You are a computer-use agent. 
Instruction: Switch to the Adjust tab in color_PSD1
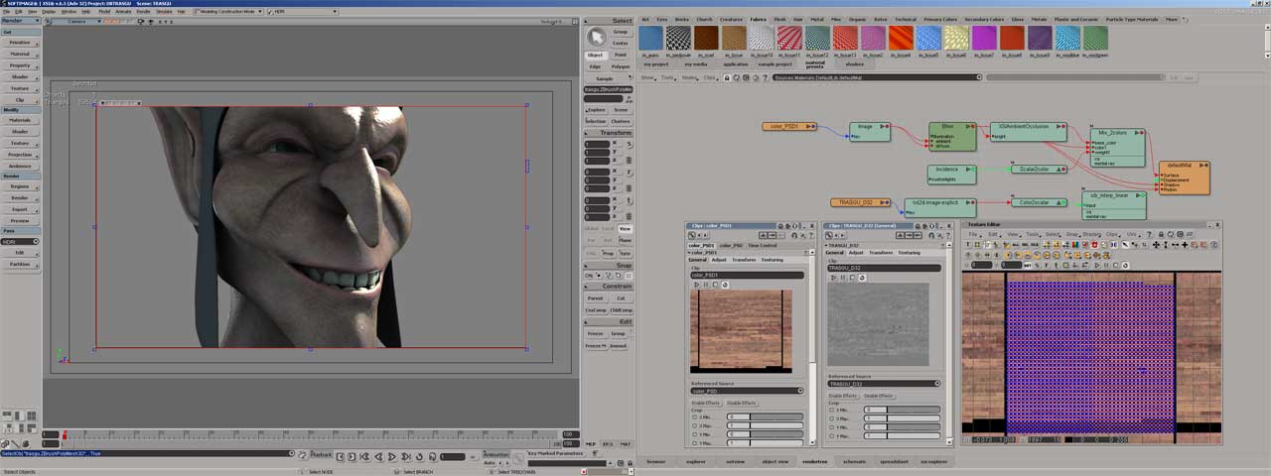(719, 260)
